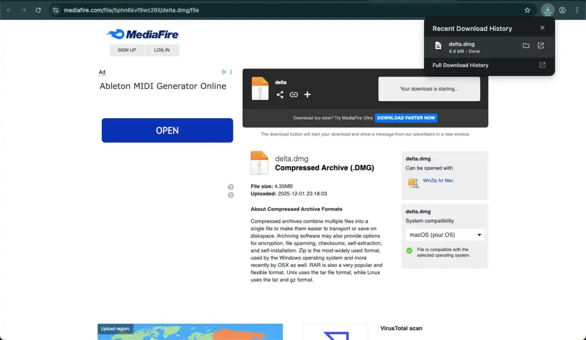586x340 pixels.
Task: Share the delta file
Action: pos(280,94)
